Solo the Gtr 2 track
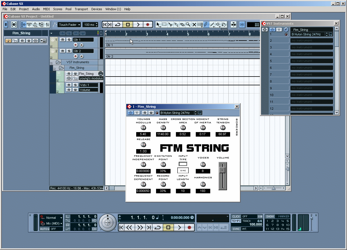 (69, 51)
